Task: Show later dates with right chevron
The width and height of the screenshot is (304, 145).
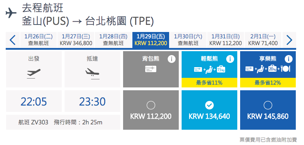Action: [289, 40]
